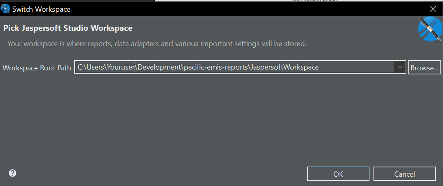Place cursor on 'Development' in the path

coord(159,67)
